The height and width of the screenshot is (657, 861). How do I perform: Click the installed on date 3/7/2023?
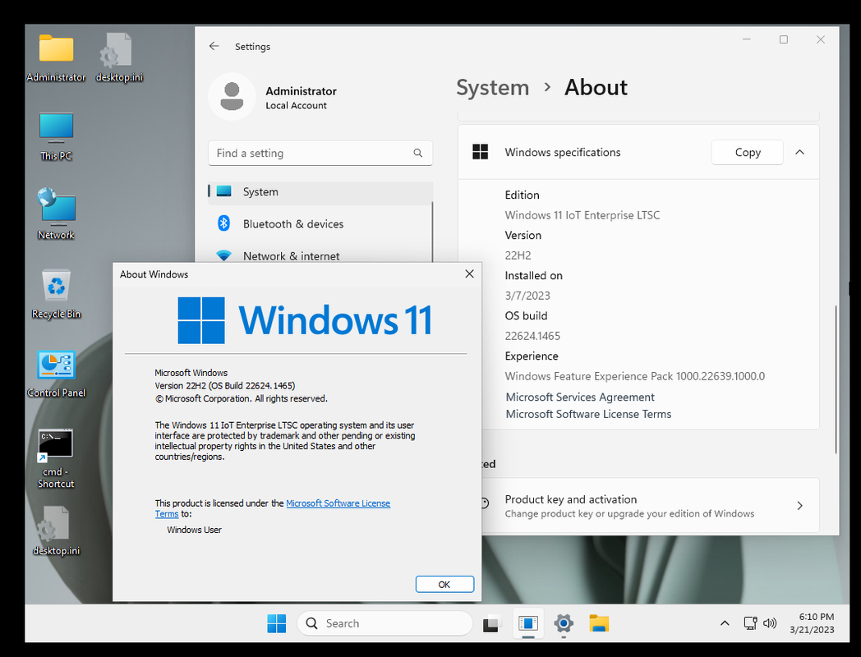[x=527, y=296]
